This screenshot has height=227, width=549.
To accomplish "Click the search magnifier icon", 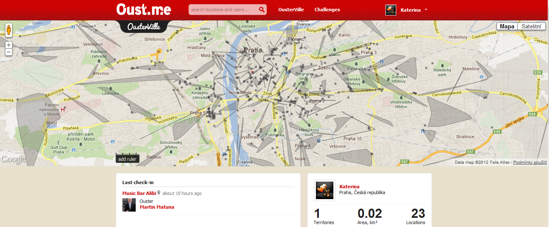I will tap(262, 10).
